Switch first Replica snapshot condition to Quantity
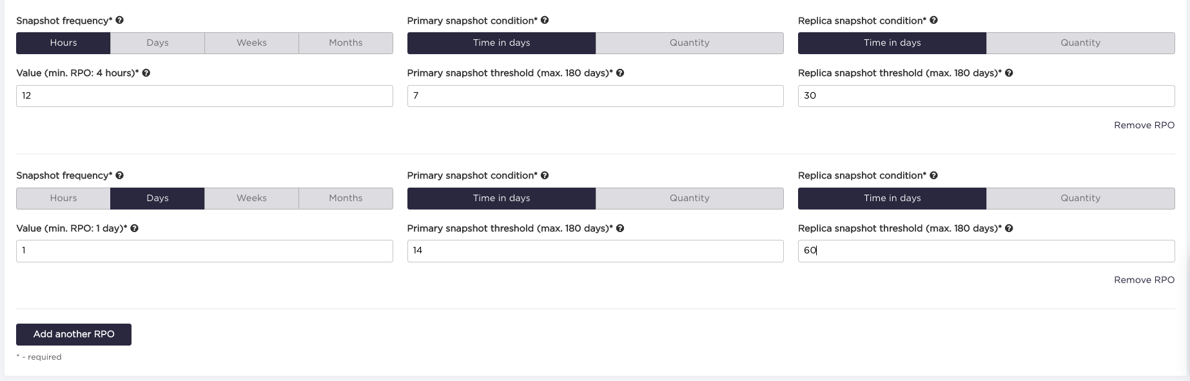 (1080, 43)
